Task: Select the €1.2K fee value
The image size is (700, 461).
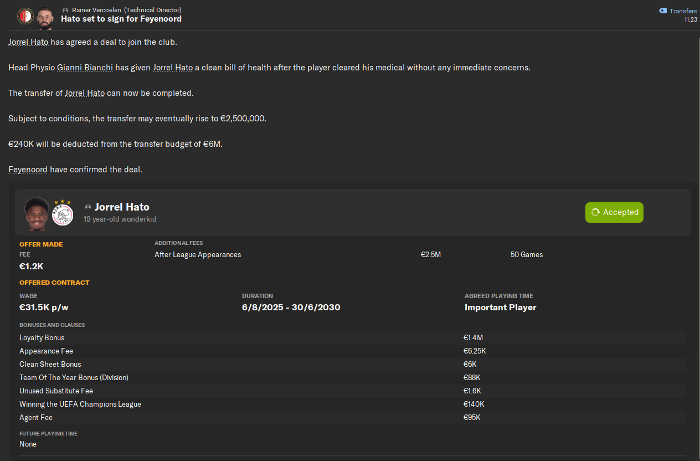Action: 32,267
